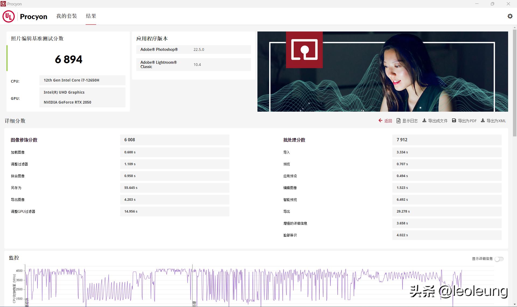Viewport: 517px width, 307px height.
Task: Select the 结果 tab
Action: [x=91, y=16]
